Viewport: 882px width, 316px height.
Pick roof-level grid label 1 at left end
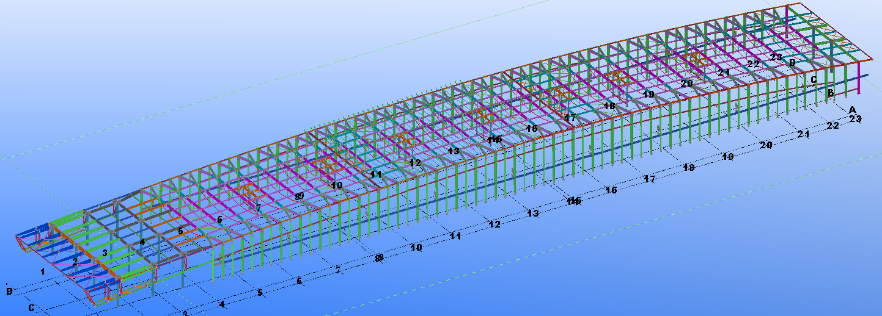click(43, 270)
